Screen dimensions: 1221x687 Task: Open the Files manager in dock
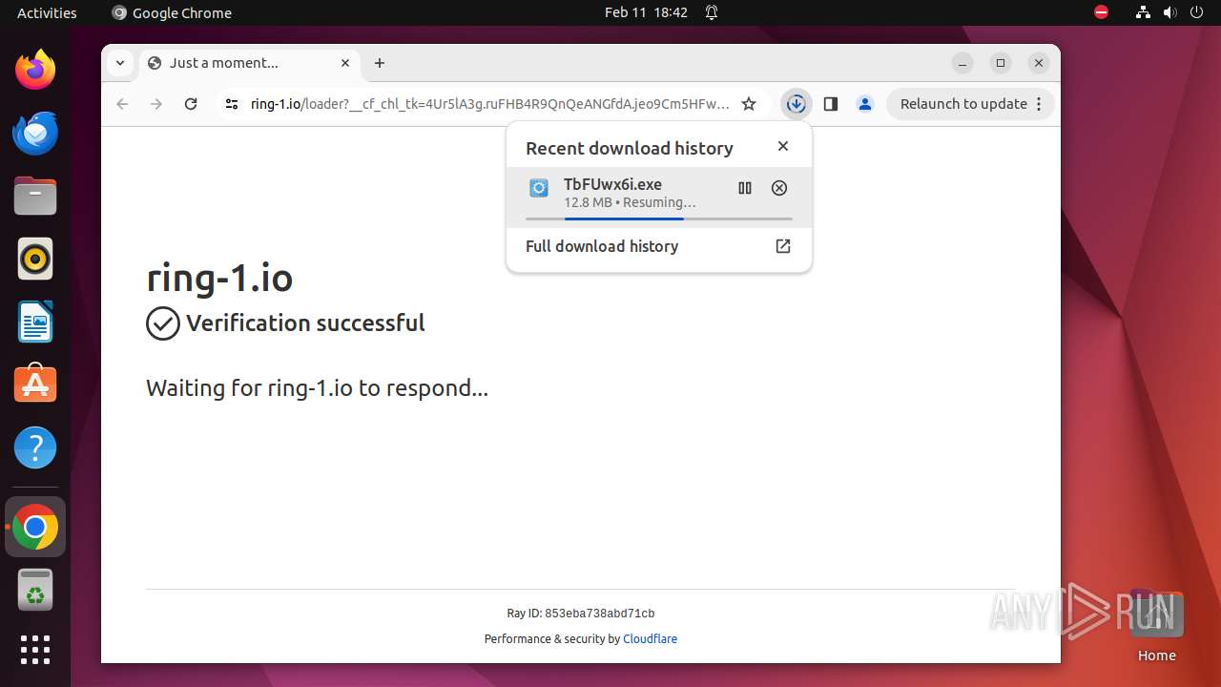coord(35,196)
